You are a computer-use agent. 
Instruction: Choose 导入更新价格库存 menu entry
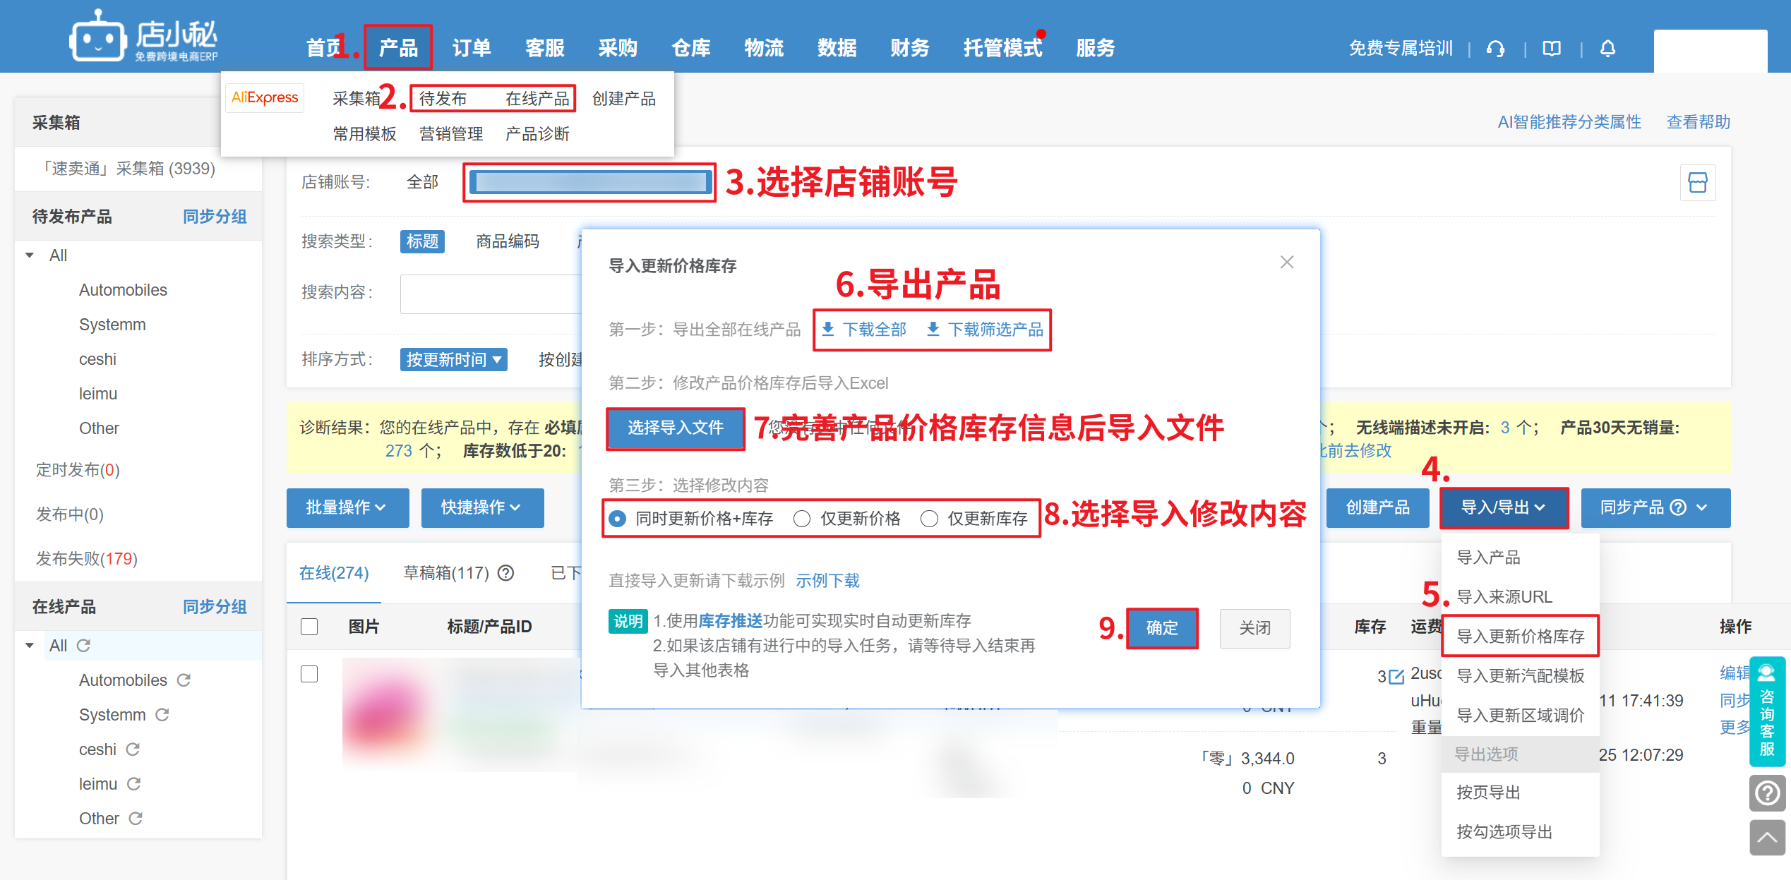click(x=1520, y=637)
